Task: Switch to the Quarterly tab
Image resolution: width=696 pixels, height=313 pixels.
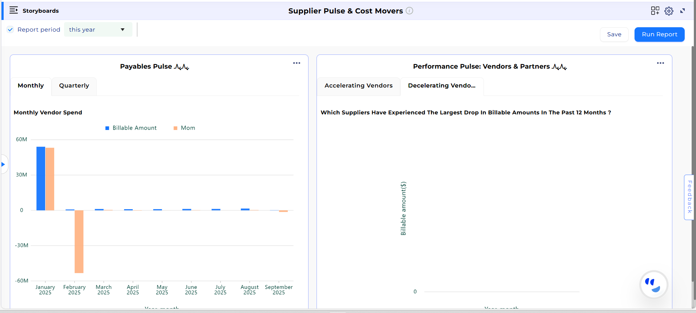Action: pyautogui.click(x=74, y=86)
